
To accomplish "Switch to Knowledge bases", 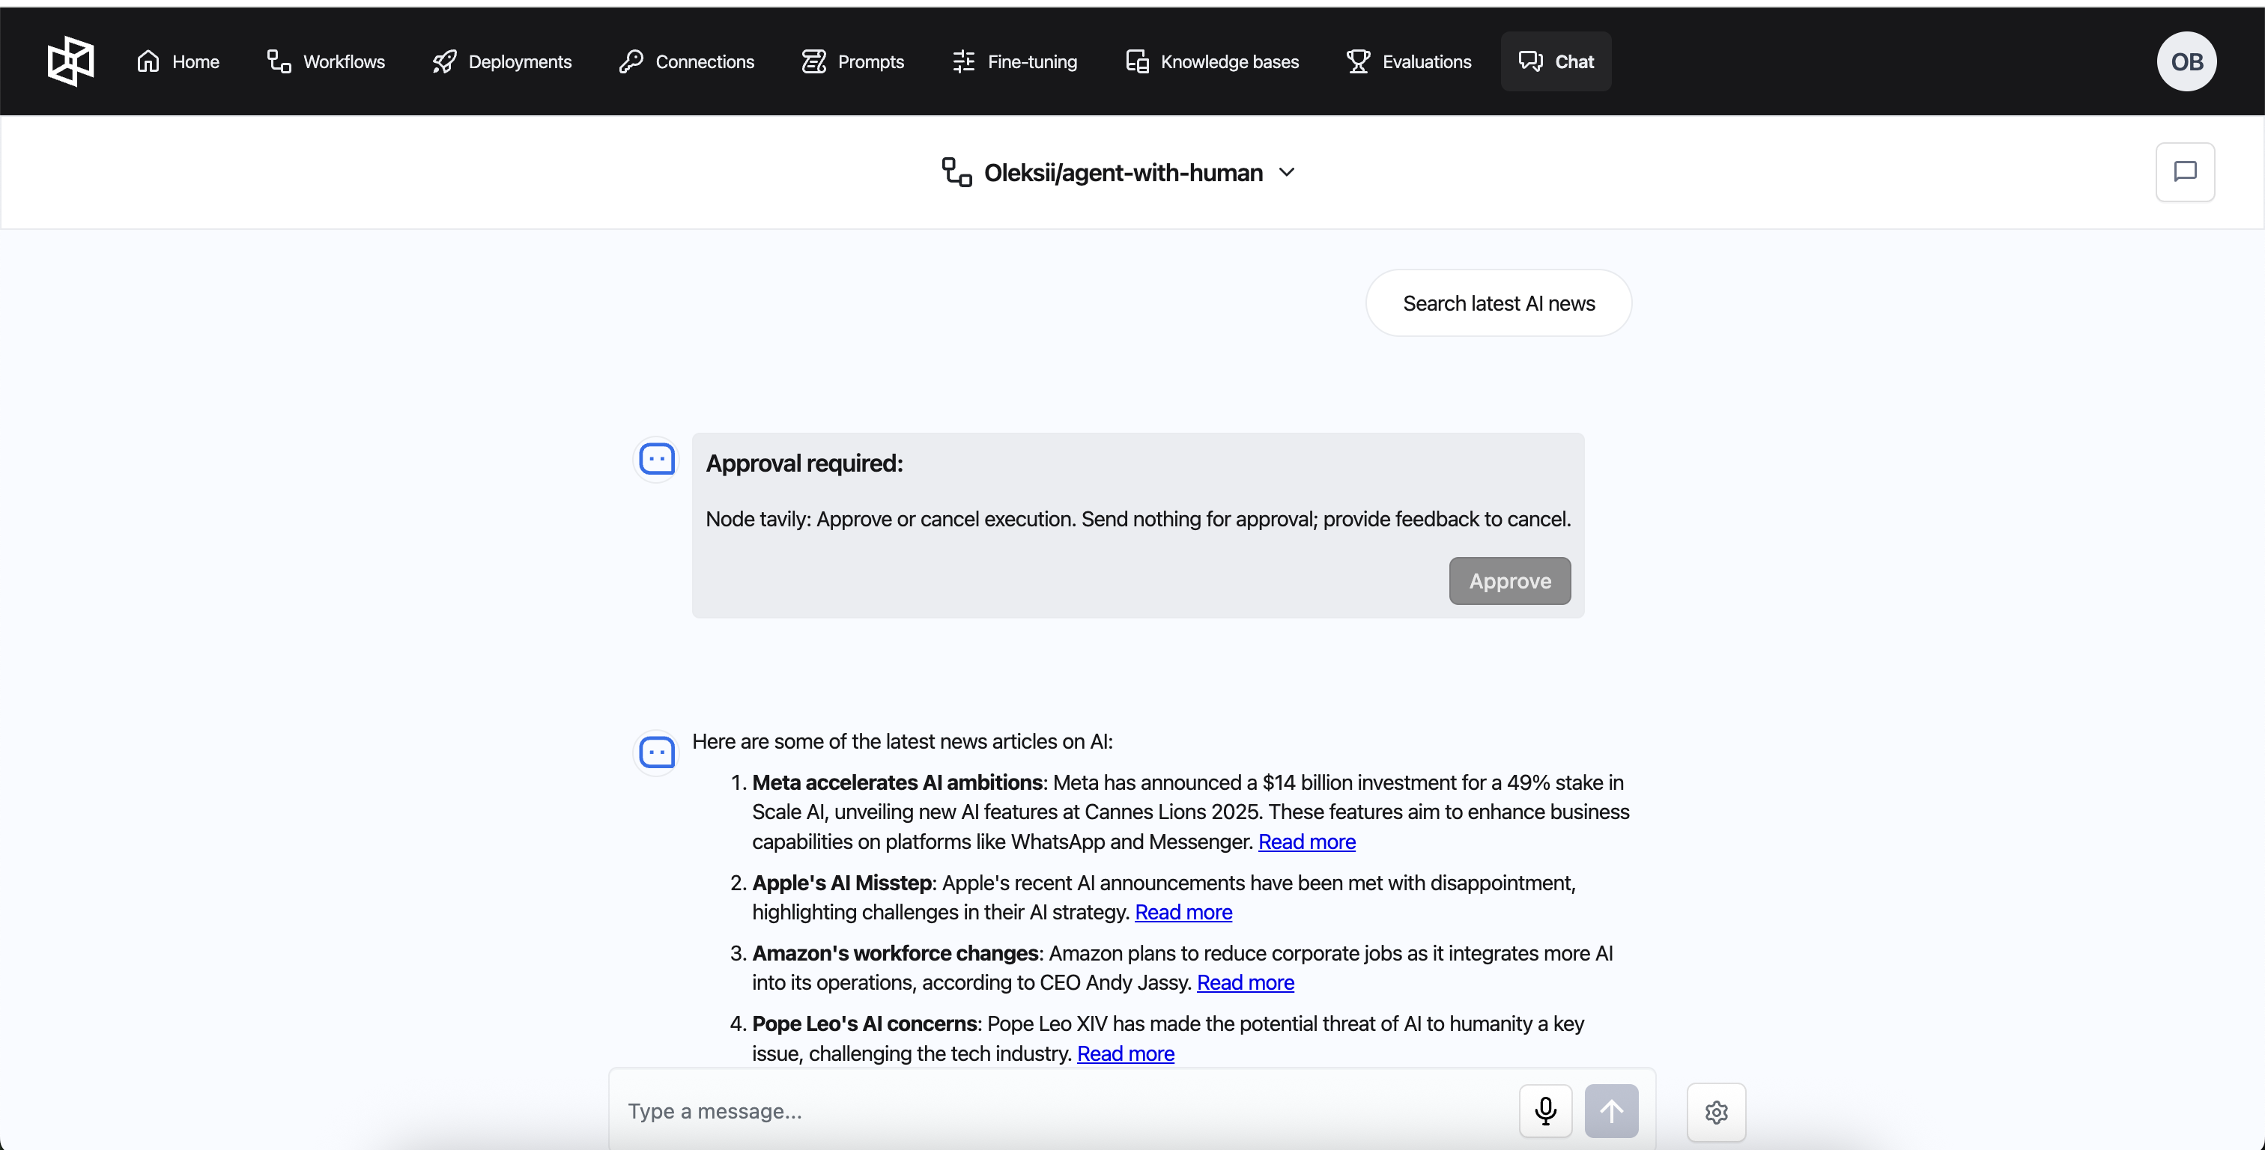I will click(x=1212, y=61).
